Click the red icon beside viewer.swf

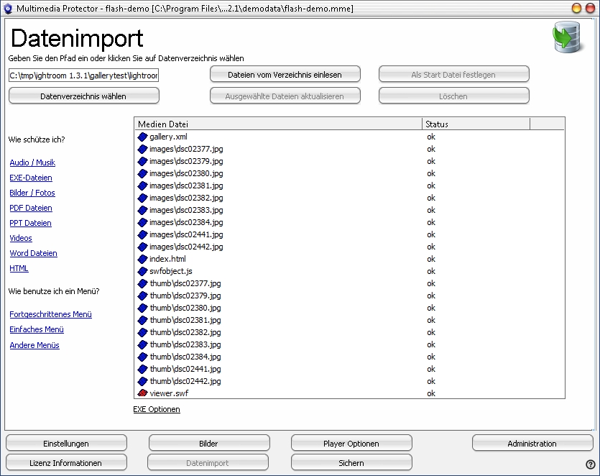[x=142, y=393]
